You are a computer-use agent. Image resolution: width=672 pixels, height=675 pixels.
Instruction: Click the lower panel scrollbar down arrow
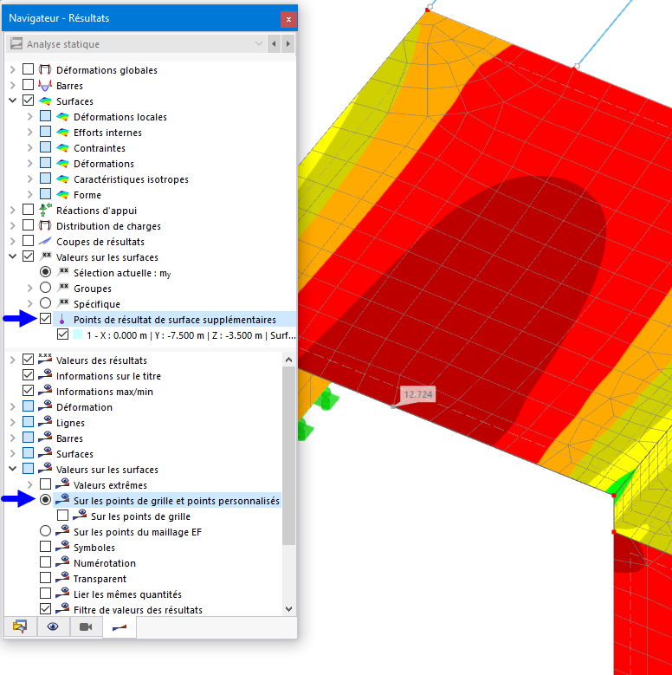(288, 608)
